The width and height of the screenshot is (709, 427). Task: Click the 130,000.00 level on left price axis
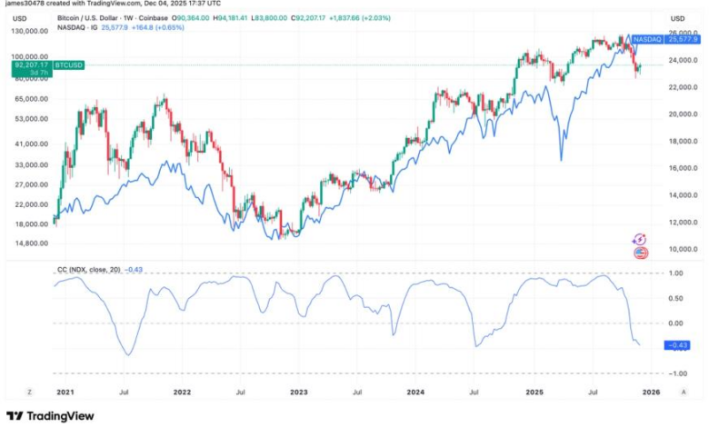[x=30, y=31]
